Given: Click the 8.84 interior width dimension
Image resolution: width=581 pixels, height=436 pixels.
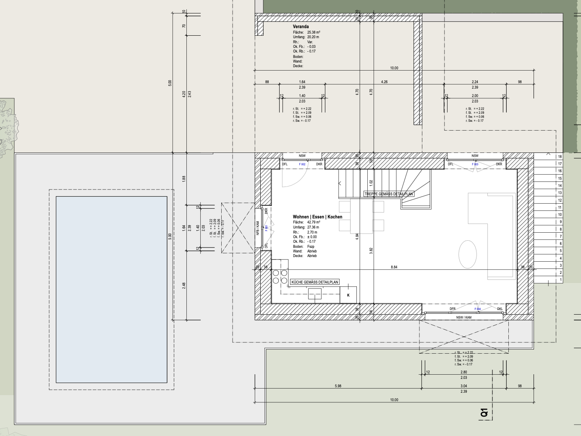Looking at the screenshot, I should [x=394, y=267].
